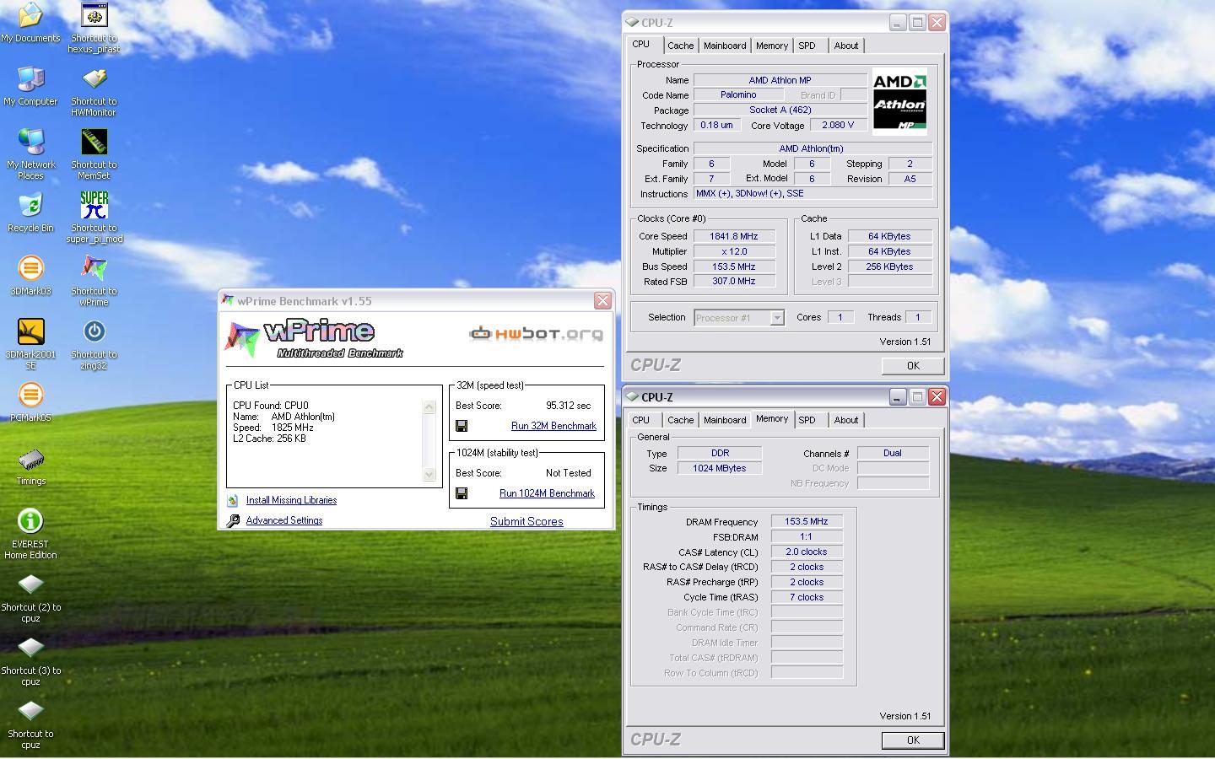Select the Recycle Bin icon
1215x759 pixels.
(30, 205)
